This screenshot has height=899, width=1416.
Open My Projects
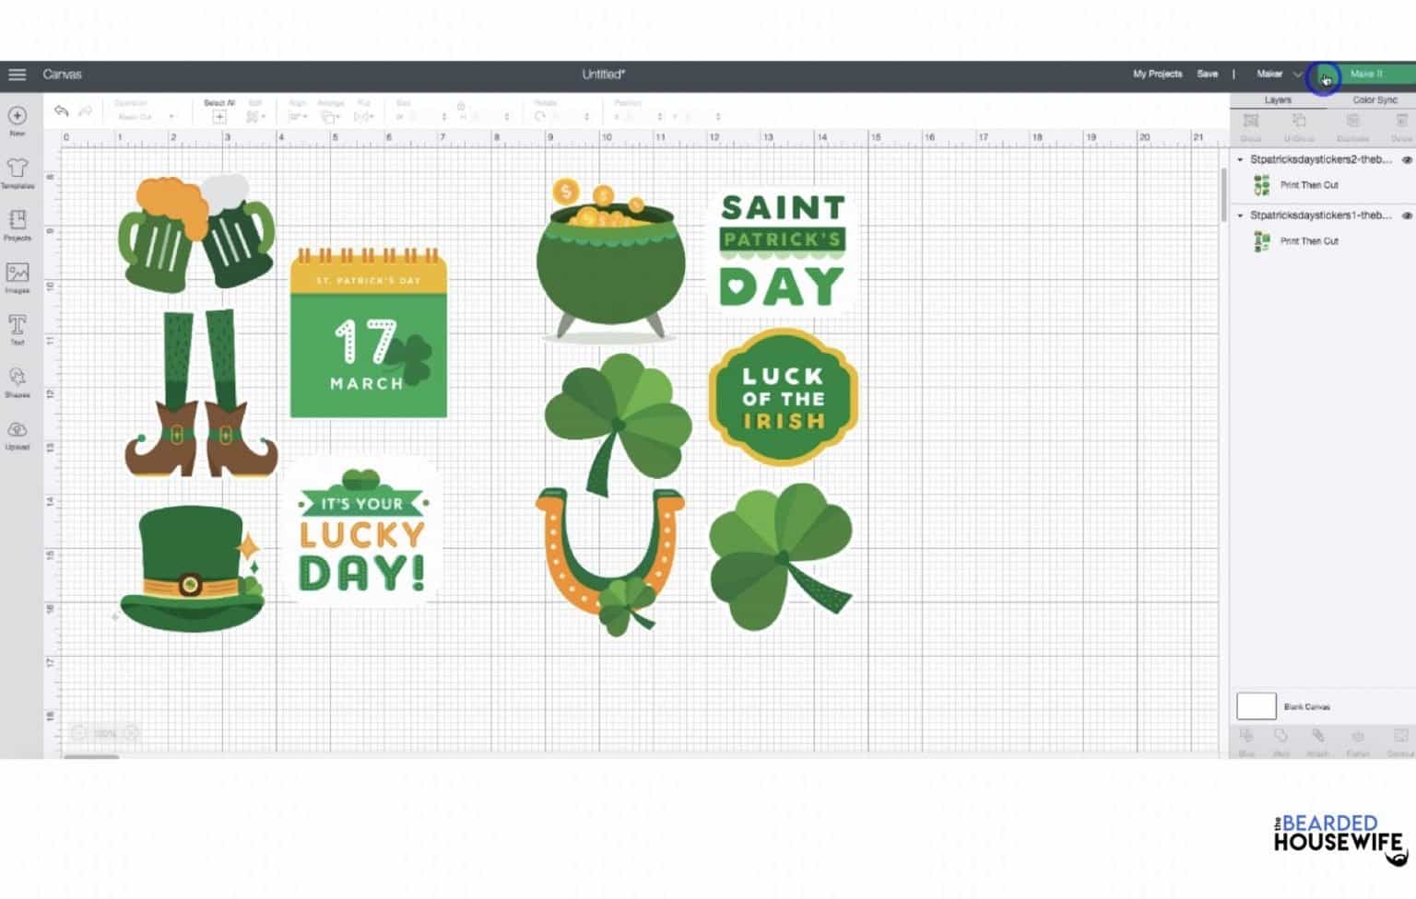click(x=1156, y=74)
